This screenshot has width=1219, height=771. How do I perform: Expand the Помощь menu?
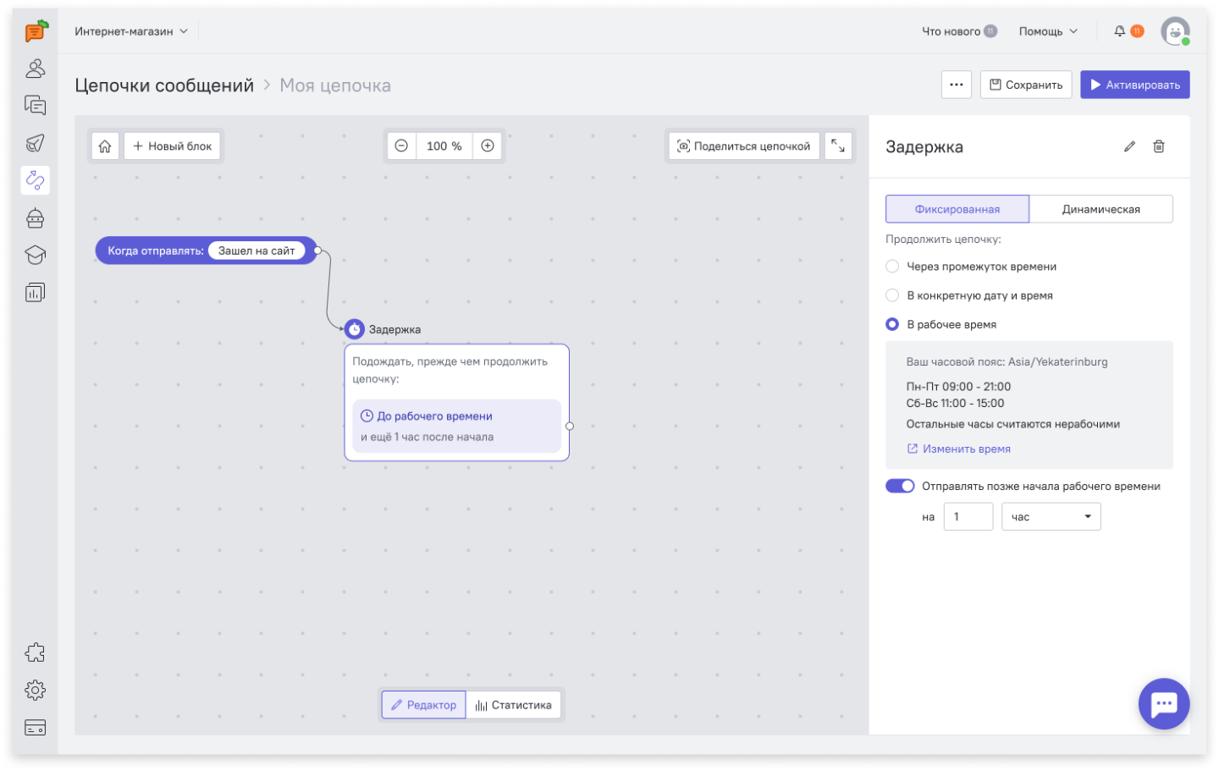coord(1048,31)
